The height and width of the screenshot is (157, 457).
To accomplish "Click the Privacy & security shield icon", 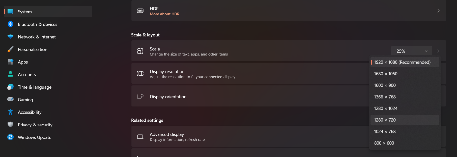I will pyautogui.click(x=10, y=125).
